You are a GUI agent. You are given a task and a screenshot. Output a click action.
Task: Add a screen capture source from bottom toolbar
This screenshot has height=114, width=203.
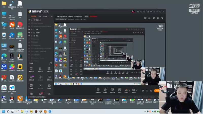point(98,91)
